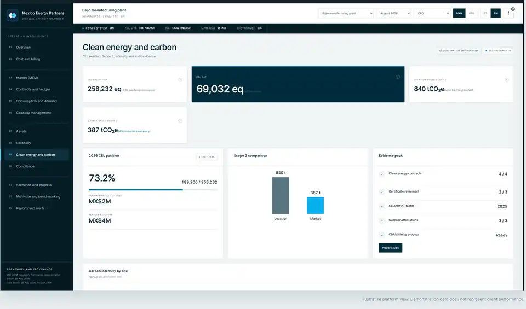The height and width of the screenshot is (309, 526).
Task: Click Certificate retirement 2 / 3 count
Action: click(503, 192)
